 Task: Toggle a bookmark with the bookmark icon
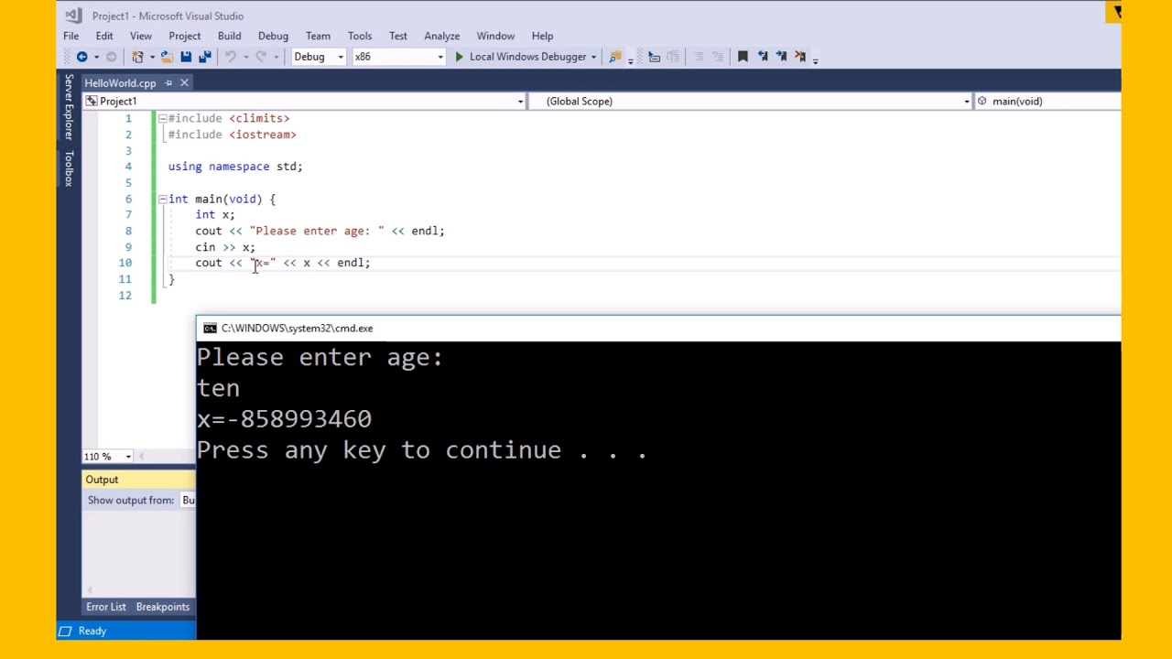click(743, 57)
